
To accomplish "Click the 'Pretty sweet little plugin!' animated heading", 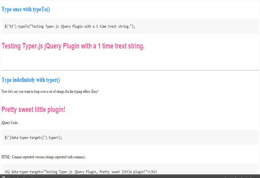I will pos(33,110).
